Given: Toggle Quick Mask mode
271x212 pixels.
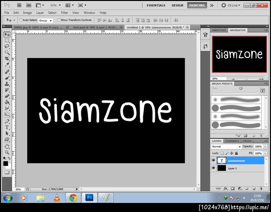Looking at the screenshot, I should point(7,172).
